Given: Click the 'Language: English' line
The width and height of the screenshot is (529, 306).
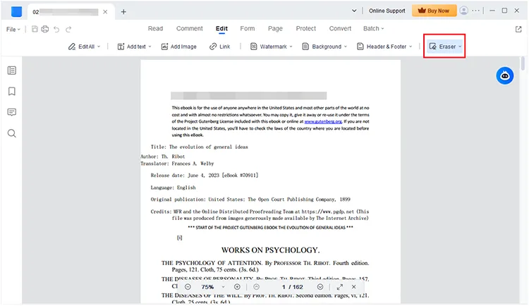Looking at the screenshot, I should coord(173,188).
